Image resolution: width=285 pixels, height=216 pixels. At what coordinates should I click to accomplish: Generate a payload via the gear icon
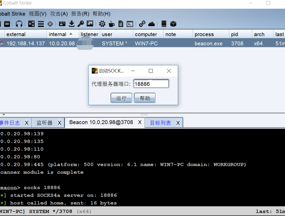102,23
